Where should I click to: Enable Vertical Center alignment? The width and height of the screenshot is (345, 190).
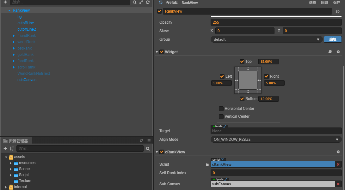click(x=221, y=116)
